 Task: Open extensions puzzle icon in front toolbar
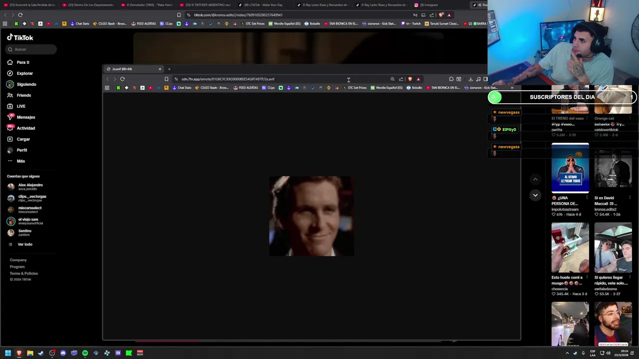tap(451, 79)
